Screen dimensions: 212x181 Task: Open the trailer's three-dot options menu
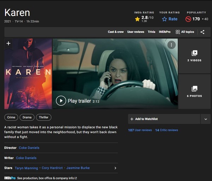click(171, 45)
